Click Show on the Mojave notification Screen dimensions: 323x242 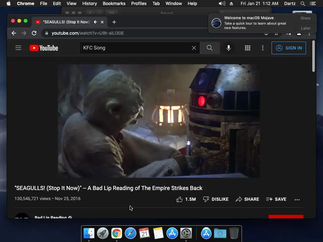305,18
